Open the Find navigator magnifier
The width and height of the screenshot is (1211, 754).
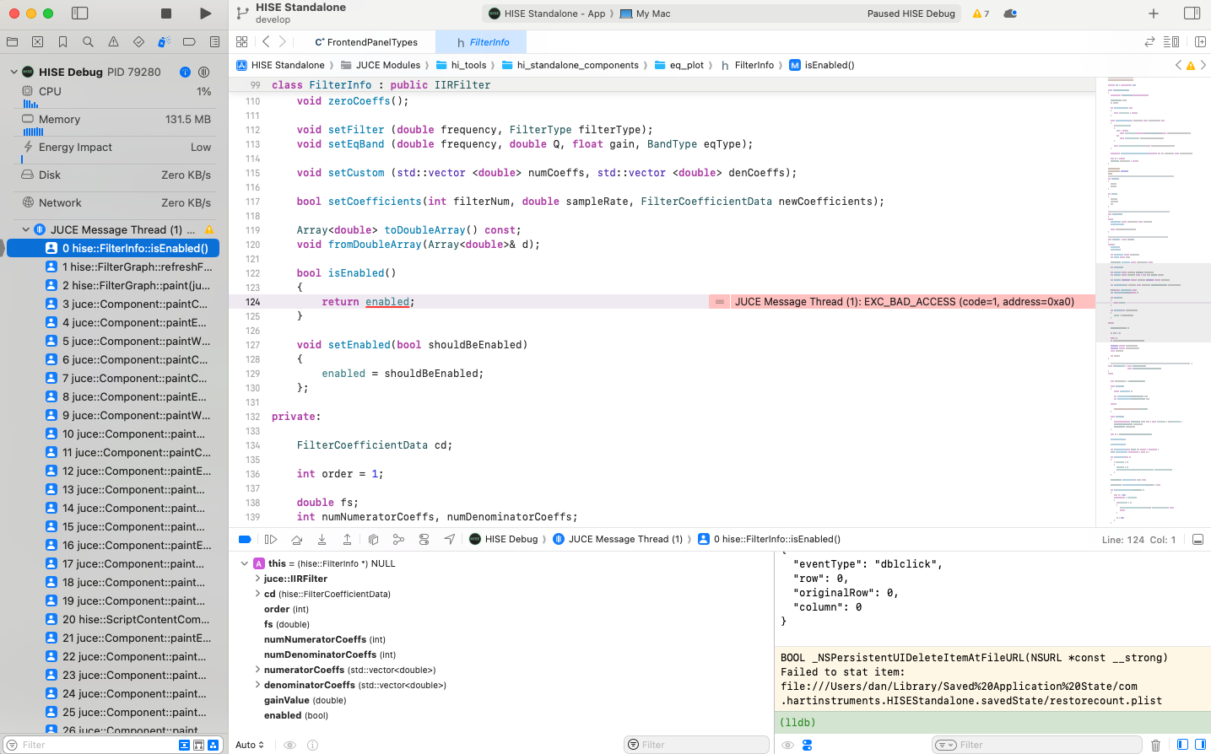(88, 41)
